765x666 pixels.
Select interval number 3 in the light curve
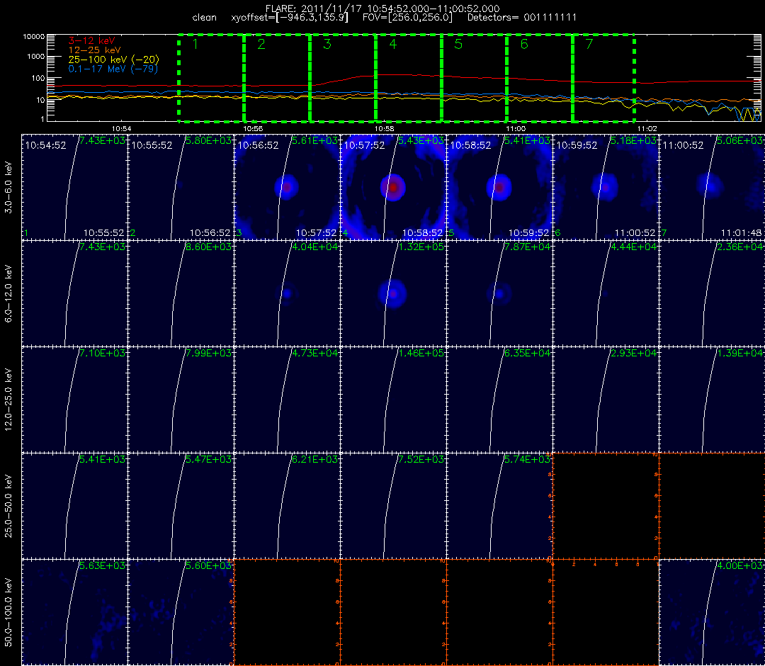(327, 45)
